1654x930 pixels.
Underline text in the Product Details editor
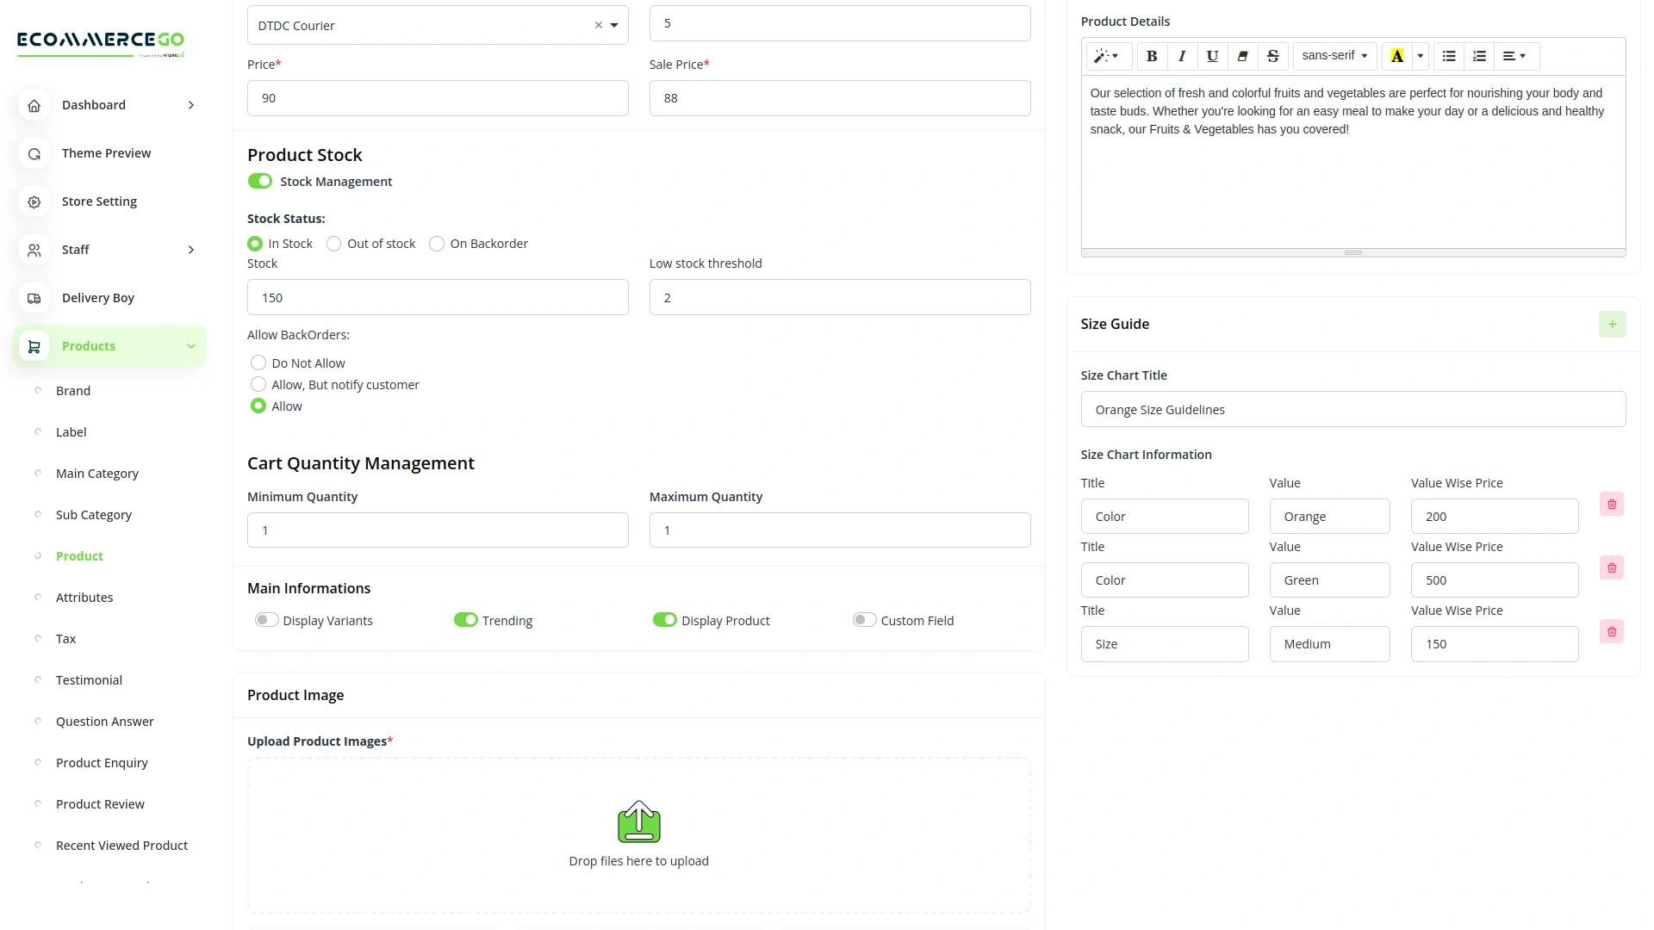click(1211, 56)
